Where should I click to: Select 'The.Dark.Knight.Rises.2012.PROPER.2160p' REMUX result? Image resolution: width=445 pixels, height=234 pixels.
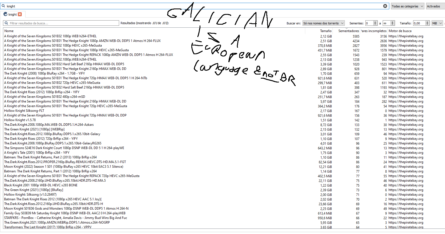point(65,162)
